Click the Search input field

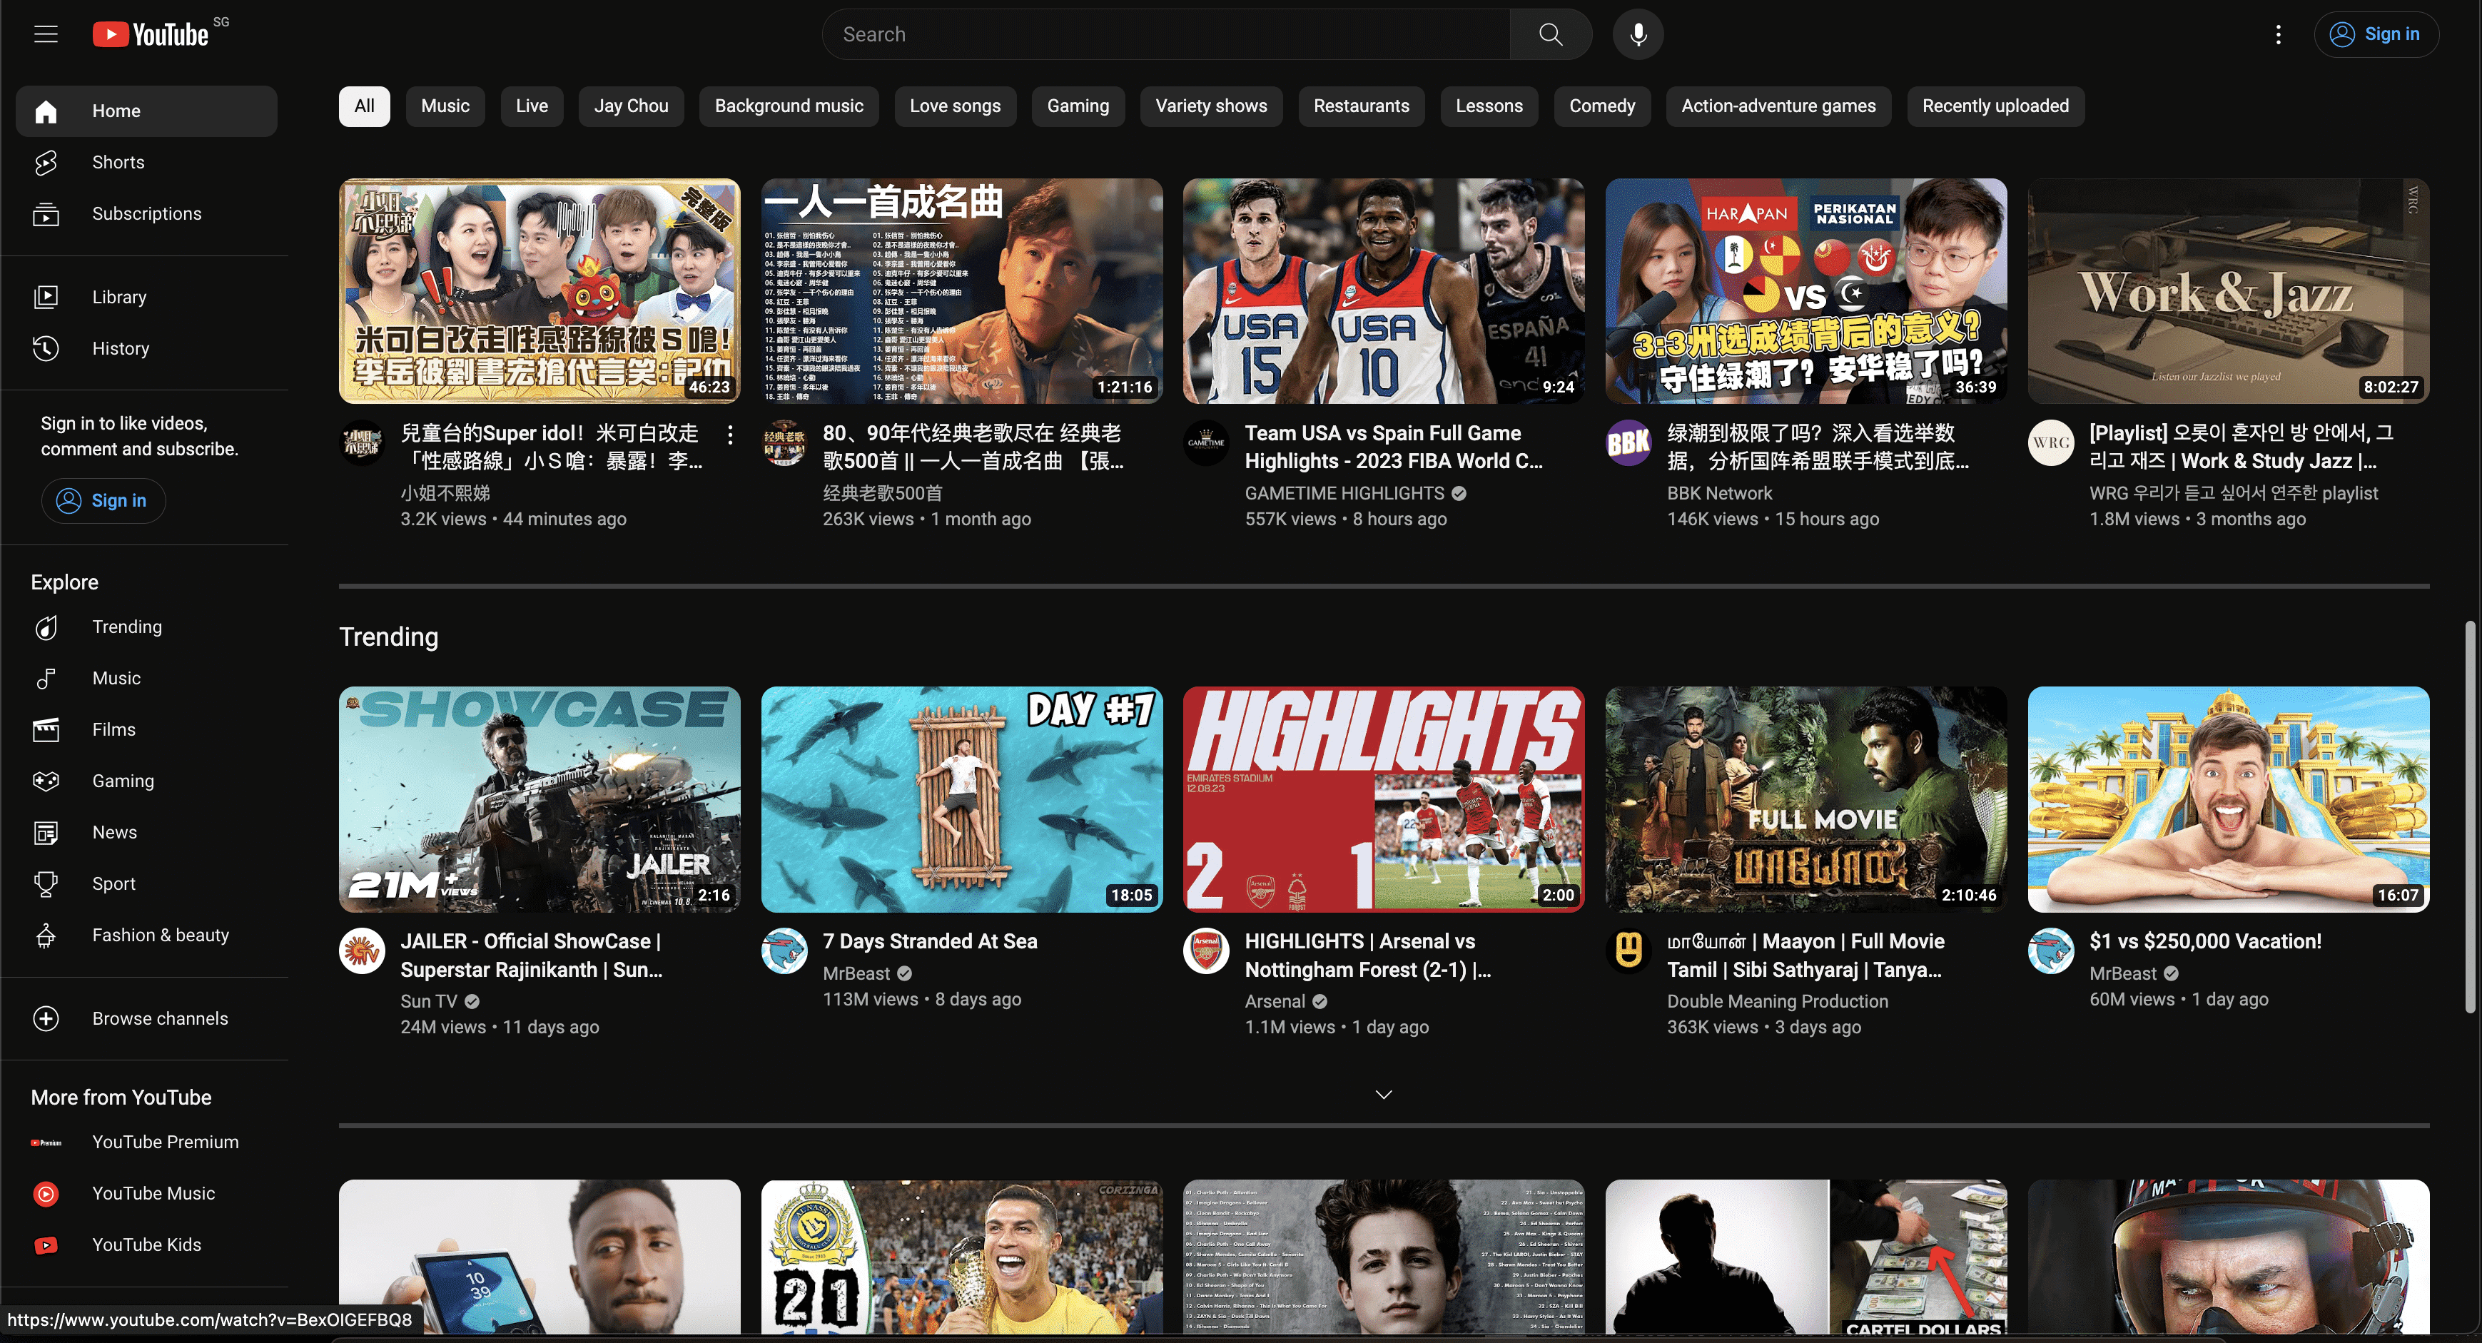click(x=1166, y=35)
